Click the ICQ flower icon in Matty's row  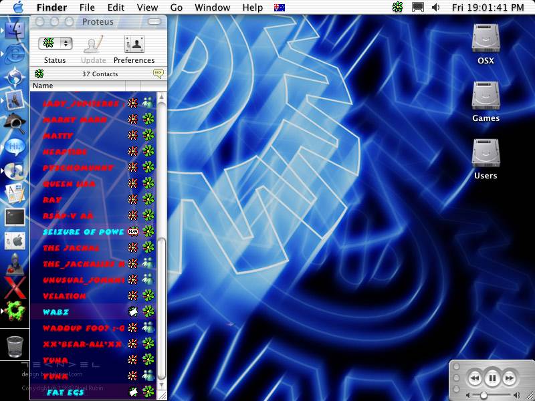tap(148, 136)
